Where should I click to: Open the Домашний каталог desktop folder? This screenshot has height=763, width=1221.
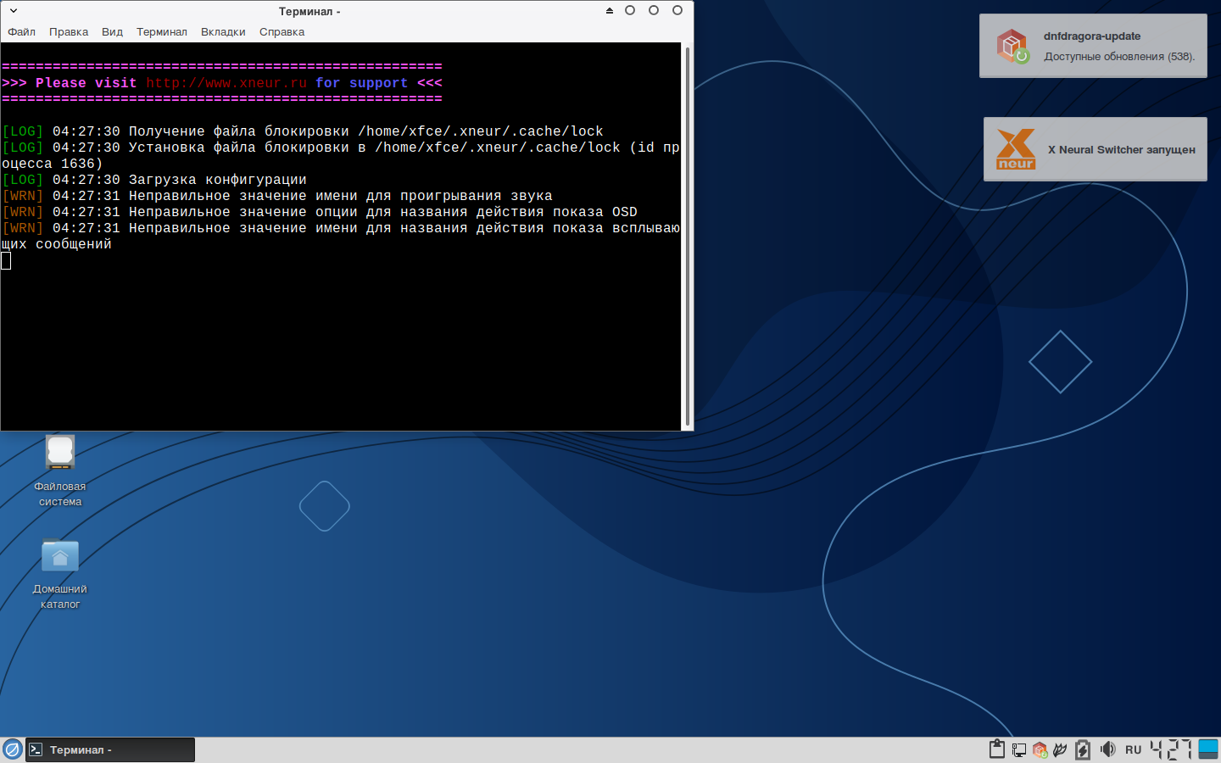pos(60,557)
